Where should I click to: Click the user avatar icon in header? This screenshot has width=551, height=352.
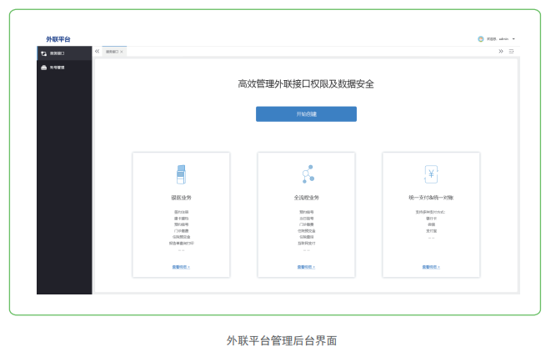481,38
